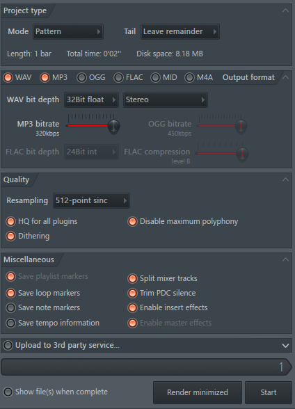The height and width of the screenshot is (409, 295).
Task: Enable the FLAC output format
Action: point(118,78)
